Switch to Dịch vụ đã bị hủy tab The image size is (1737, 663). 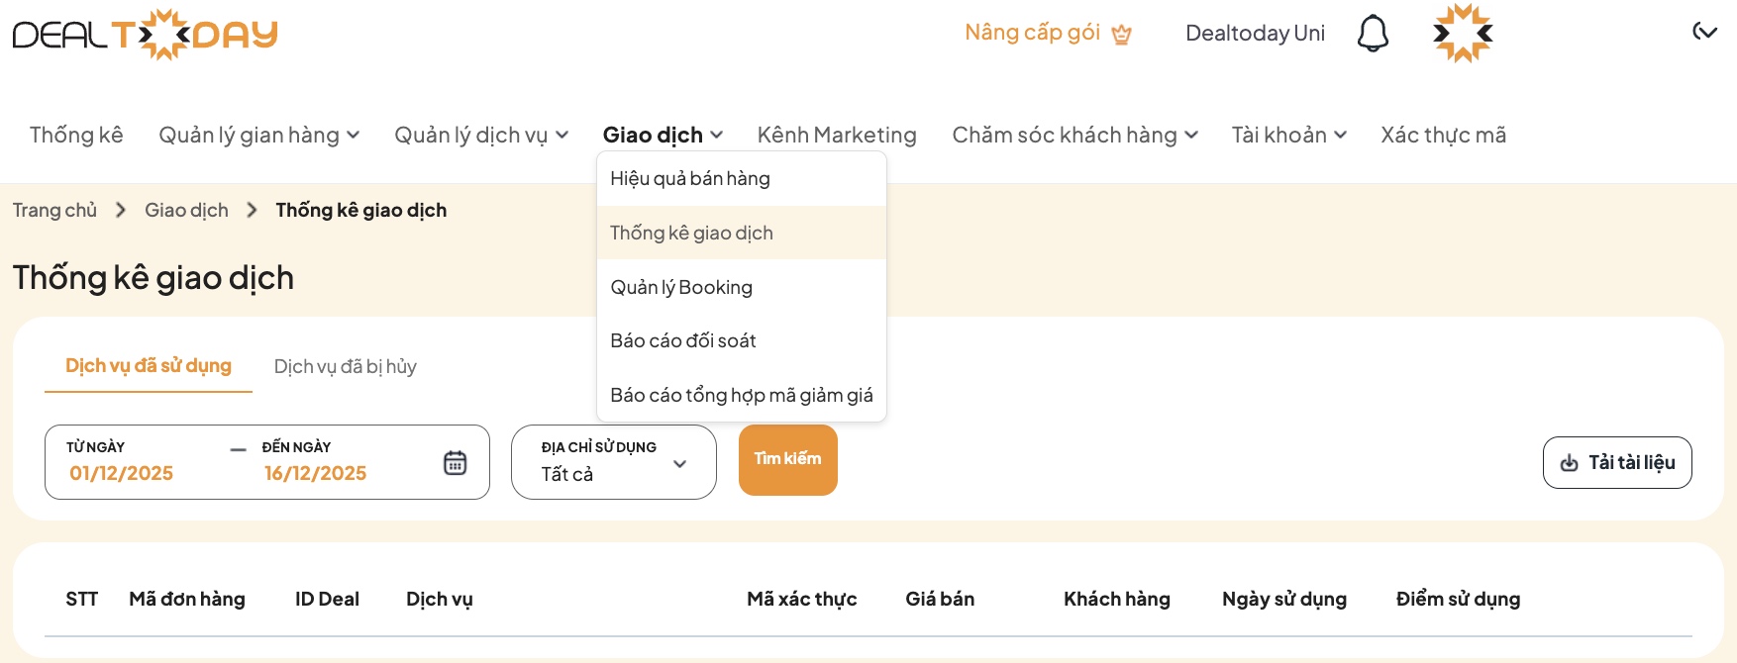(x=345, y=366)
